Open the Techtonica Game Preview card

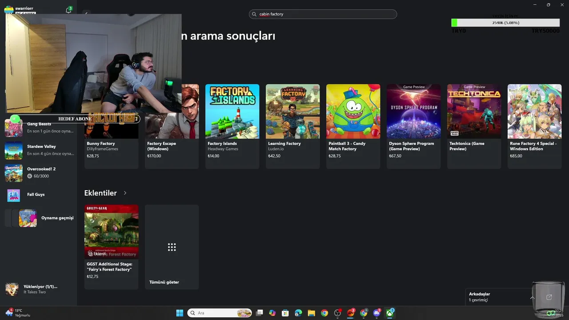[x=474, y=126]
